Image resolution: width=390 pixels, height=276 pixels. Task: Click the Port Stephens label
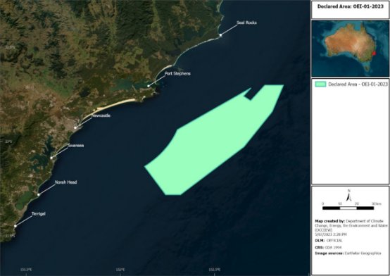tap(177, 74)
